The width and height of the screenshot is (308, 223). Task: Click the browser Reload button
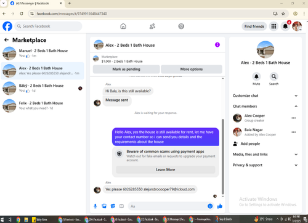coord(22,14)
